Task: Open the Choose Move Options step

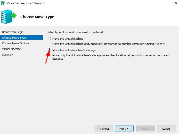Action: point(16,43)
